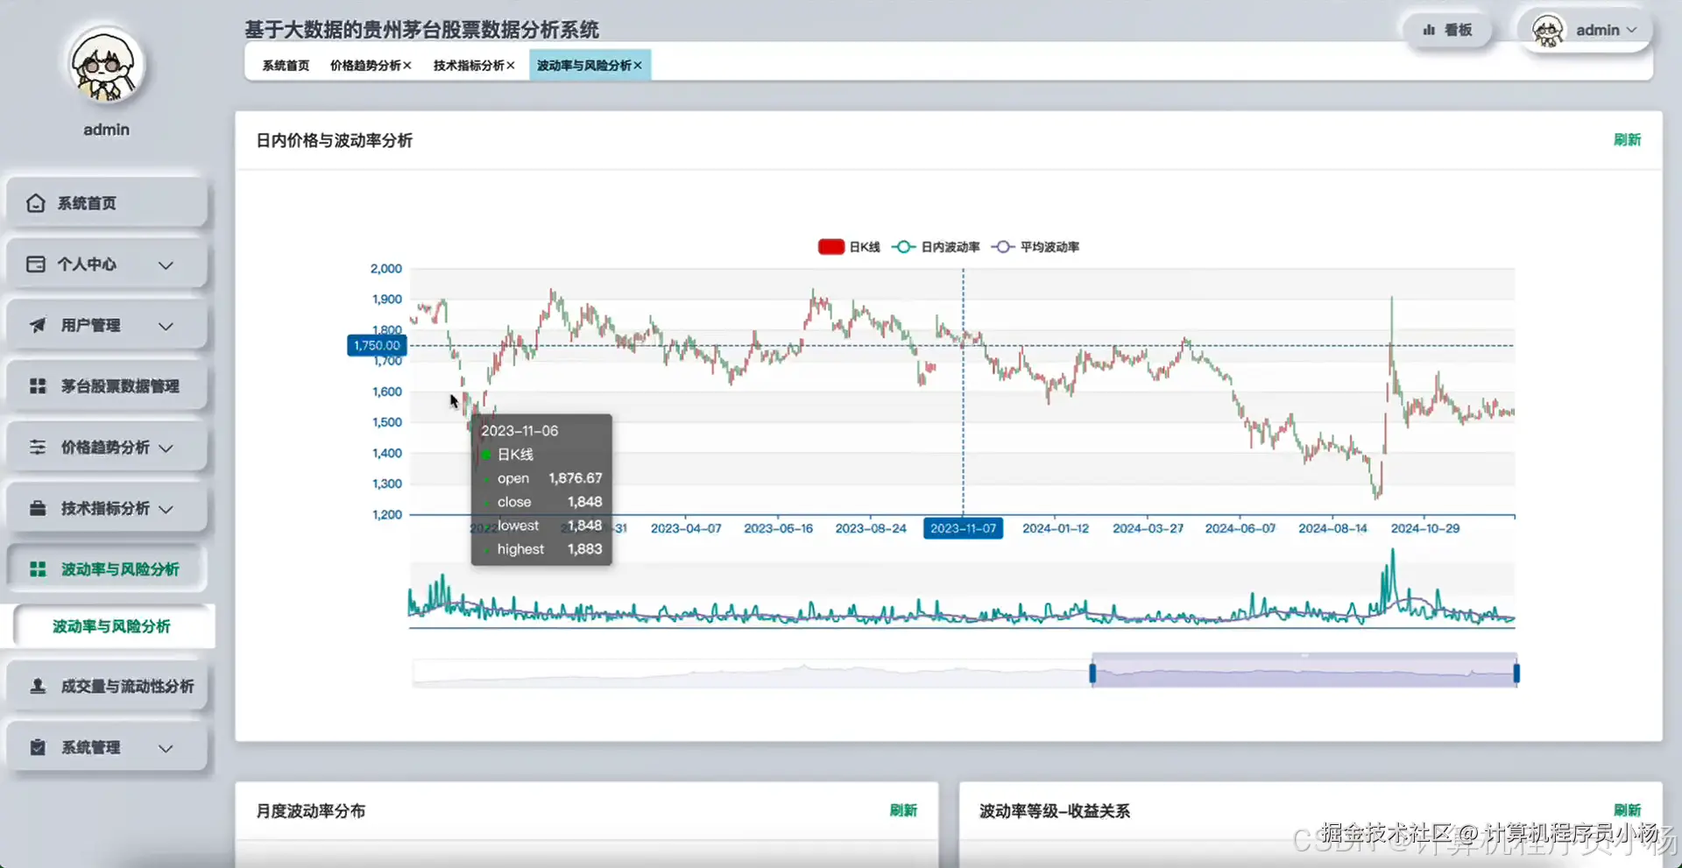The height and width of the screenshot is (868, 1682).
Task: Toggle the 日K线 legend series
Action: click(849, 247)
